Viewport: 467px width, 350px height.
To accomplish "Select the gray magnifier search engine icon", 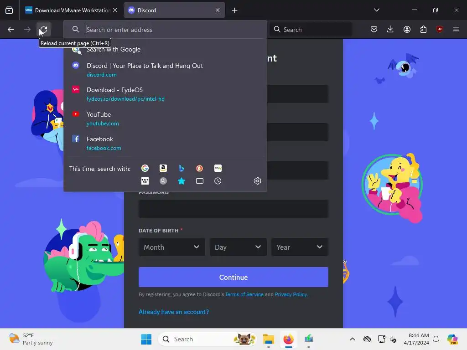I will (163, 181).
